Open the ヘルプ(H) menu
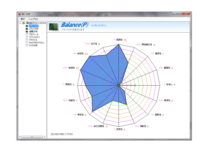Image resolution: width=208 pixels, height=152 pixels. click(33, 19)
